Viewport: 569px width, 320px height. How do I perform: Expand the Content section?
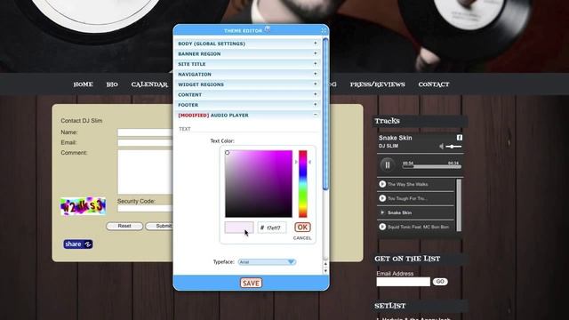[x=248, y=94]
